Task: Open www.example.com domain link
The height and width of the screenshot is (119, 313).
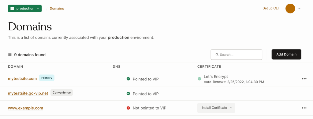Action: (x=26, y=108)
